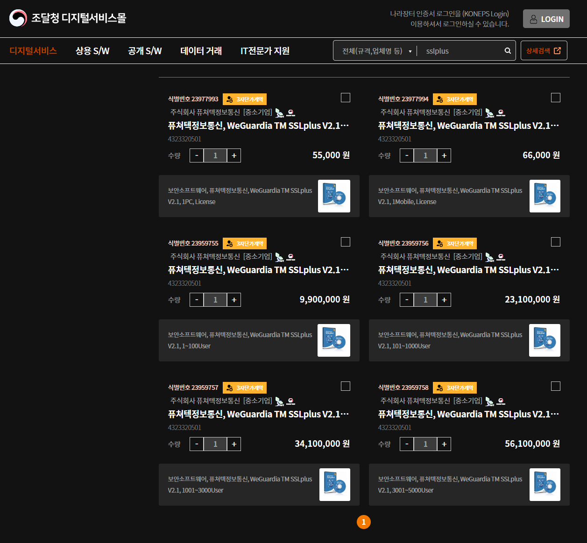The image size is (587, 543).
Task: Decrease quantity for the 34,100,000 원 item
Action: tap(197, 444)
